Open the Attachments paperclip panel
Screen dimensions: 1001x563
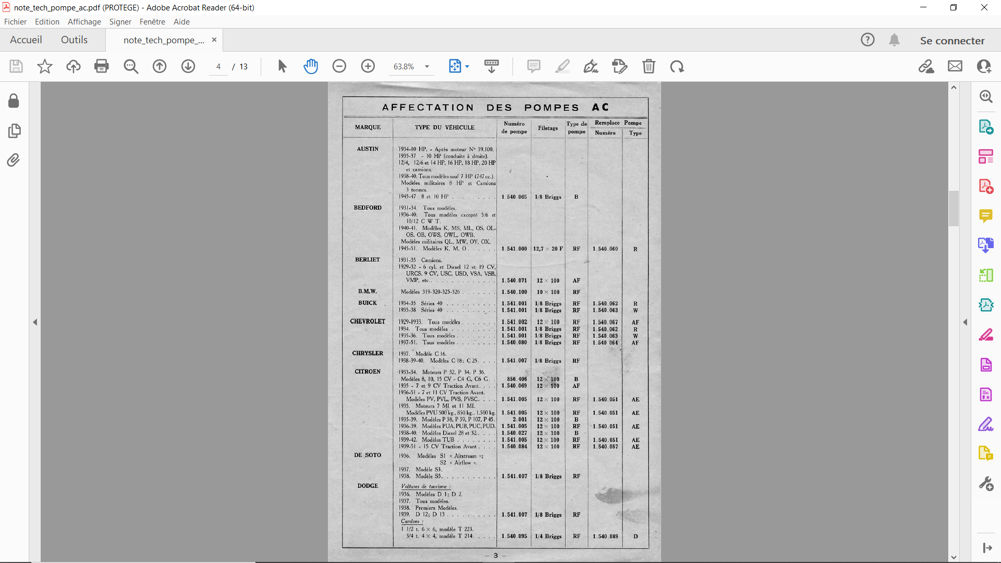(x=14, y=160)
